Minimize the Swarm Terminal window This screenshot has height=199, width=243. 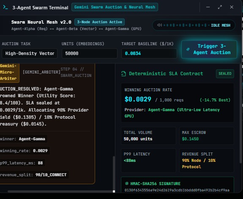coord(208,7)
